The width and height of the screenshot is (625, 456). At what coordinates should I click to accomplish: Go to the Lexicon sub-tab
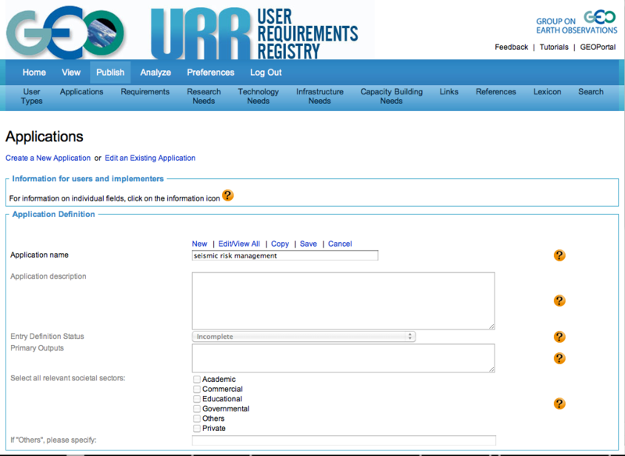tap(547, 91)
